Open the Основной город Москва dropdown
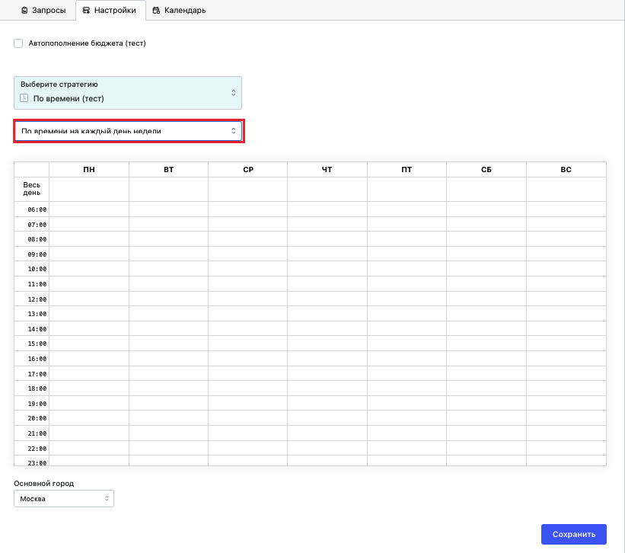This screenshot has width=625, height=553. coord(64,499)
